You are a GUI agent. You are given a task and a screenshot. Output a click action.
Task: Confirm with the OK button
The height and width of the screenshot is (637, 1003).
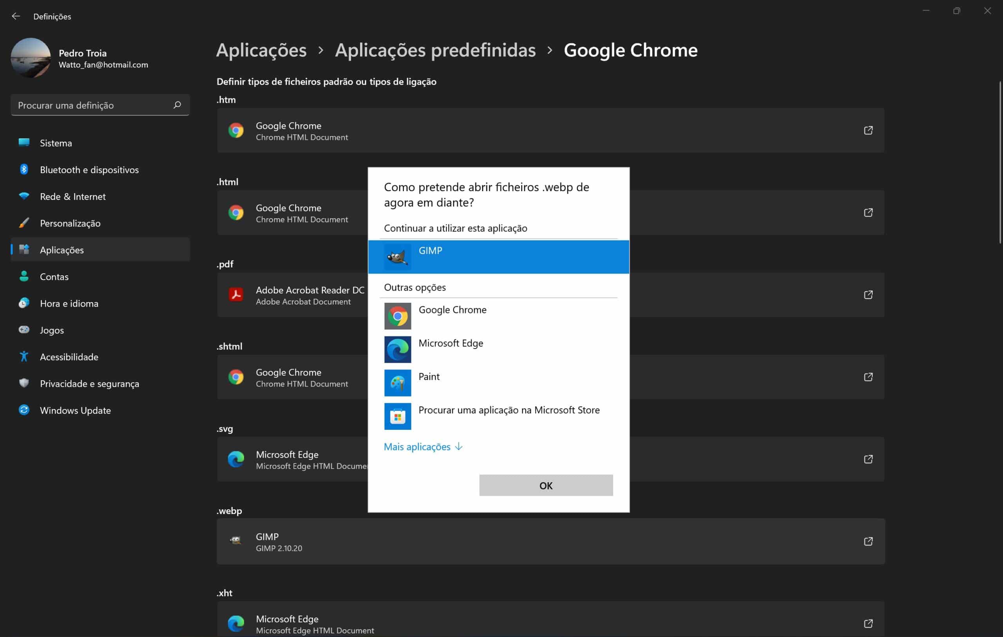(x=546, y=485)
